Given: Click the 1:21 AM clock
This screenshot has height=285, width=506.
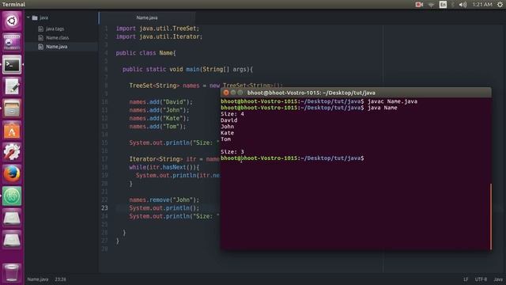Looking at the screenshot, I should pyautogui.click(x=482, y=5).
